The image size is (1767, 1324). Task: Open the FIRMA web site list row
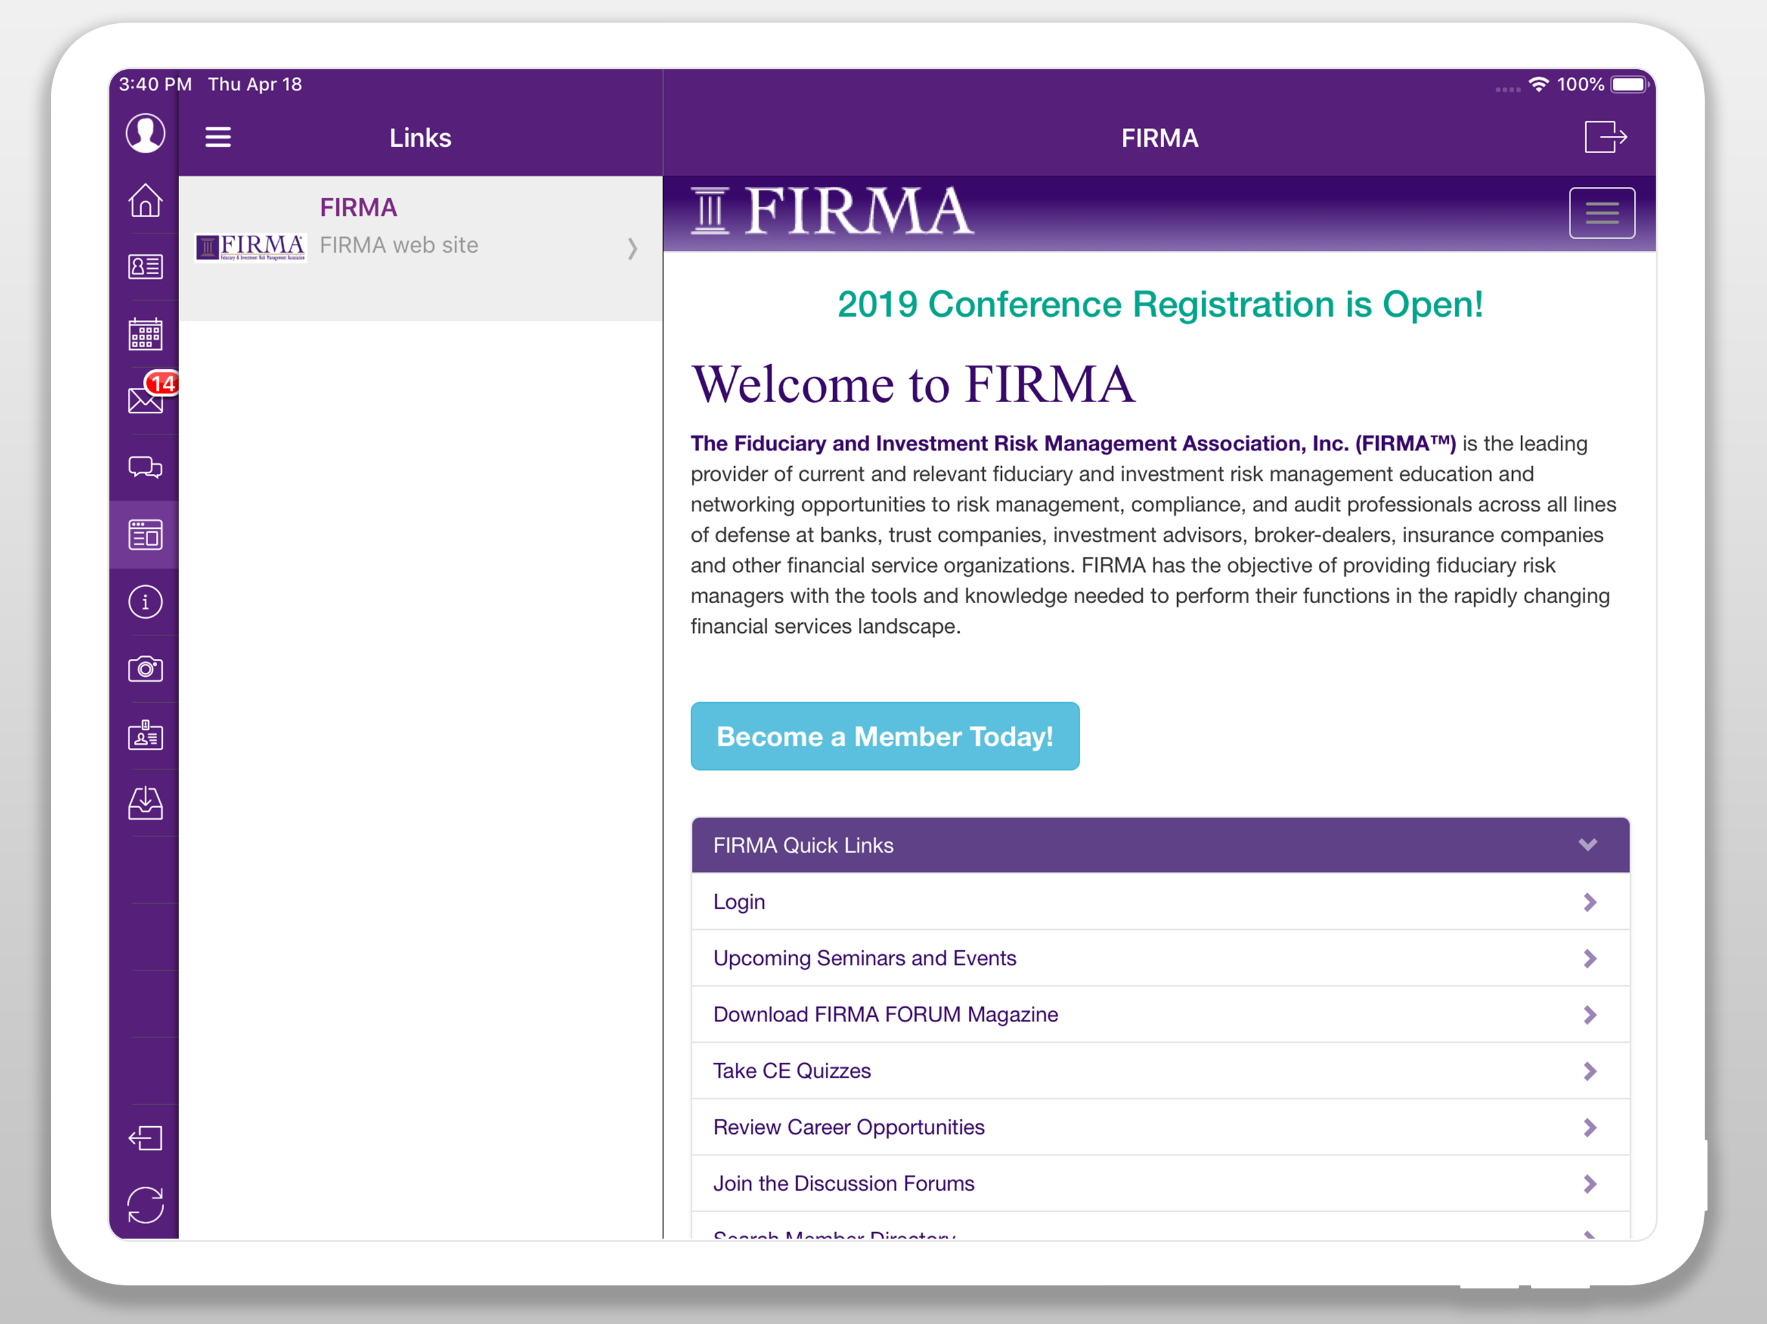420,248
